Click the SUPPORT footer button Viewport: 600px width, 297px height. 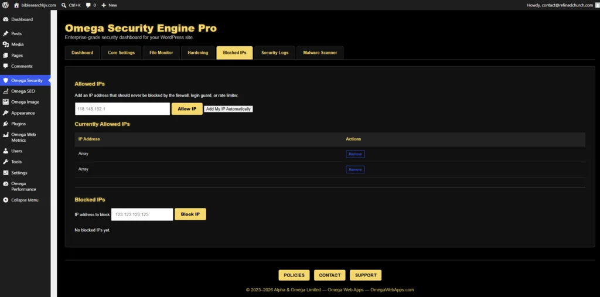coord(366,275)
